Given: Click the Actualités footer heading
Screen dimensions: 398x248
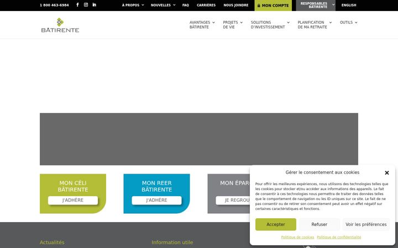Looking at the screenshot, I should click(52, 242).
